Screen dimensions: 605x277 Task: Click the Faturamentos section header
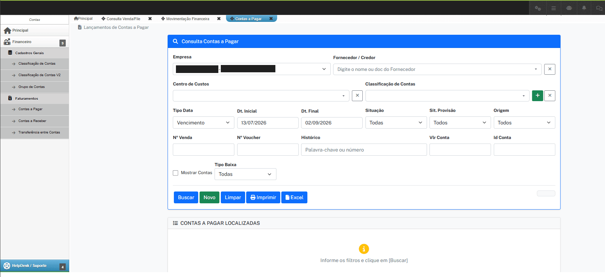click(x=34, y=98)
